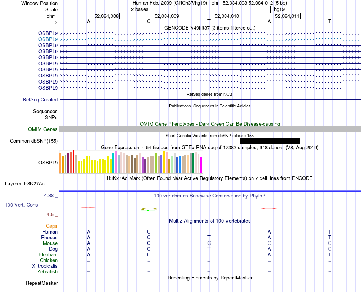The width and height of the screenshot is (361, 292).
Task: Open Publications: Sequences in Scientific Articles title
Action: click(x=210, y=106)
